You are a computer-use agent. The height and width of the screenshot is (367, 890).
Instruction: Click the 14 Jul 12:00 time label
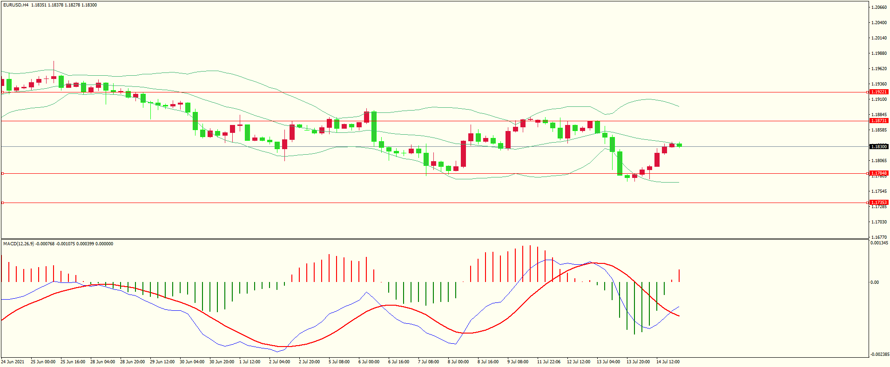click(667, 362)
